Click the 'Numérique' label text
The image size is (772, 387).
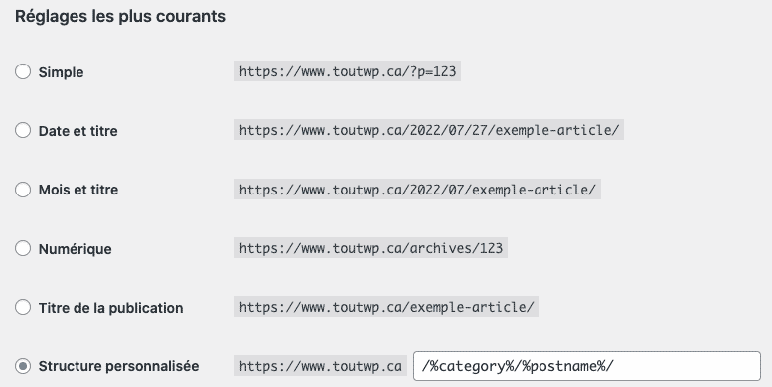coord(75,249)
